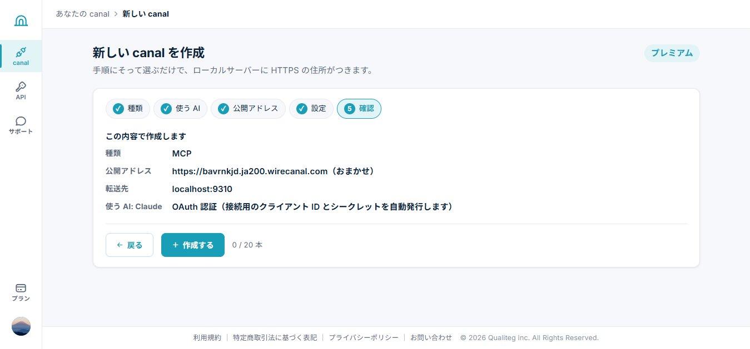Click the プレミアム plan badge
750x349 pixels.
pos(672,53)
